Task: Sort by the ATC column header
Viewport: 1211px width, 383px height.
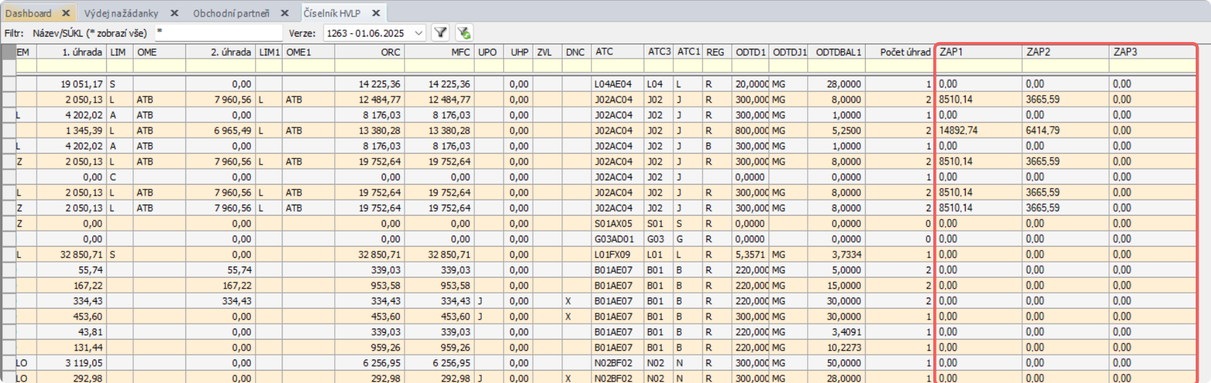Action: click(618, 52)
